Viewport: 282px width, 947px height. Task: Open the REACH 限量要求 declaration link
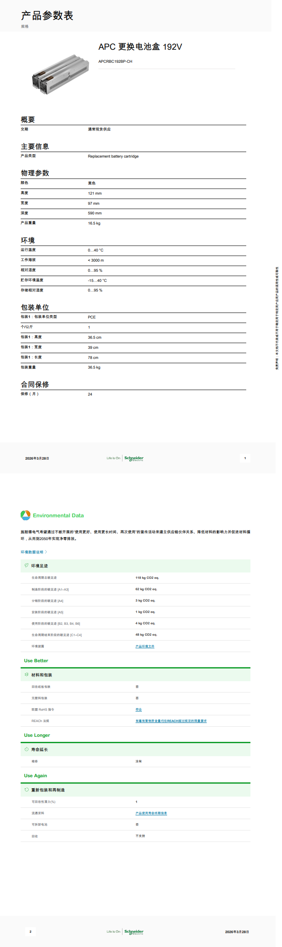pyautogui.click(x=171, y=721)
